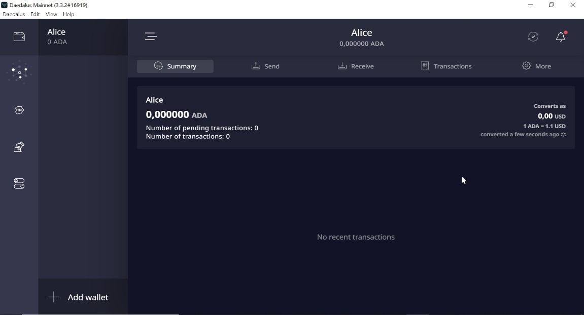The width and height of the screenshot is (584, 315).
Task: Close the Daedalus window
Action: 573,5
